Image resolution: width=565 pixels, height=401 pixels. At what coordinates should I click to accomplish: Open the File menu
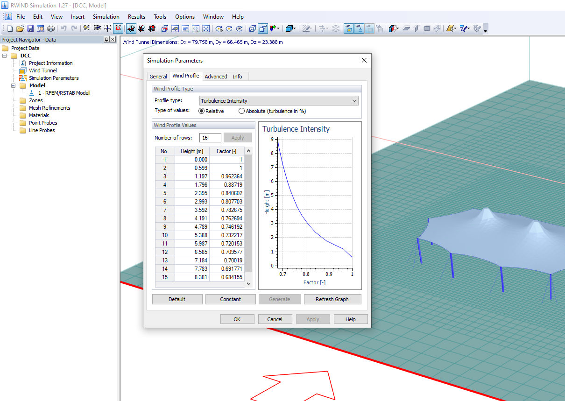[x=21, y=16]
